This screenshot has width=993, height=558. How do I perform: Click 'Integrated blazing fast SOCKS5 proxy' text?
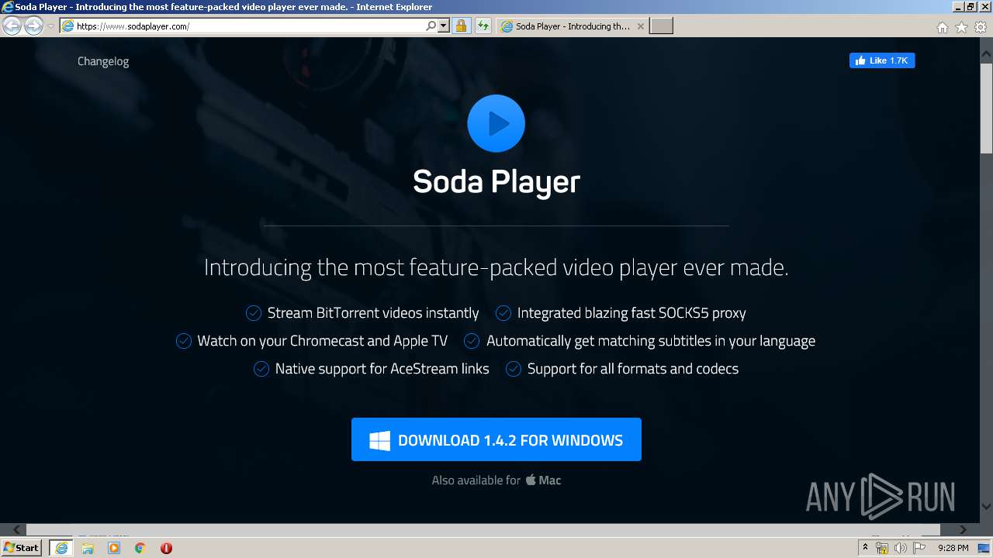(x=631, y=313)
